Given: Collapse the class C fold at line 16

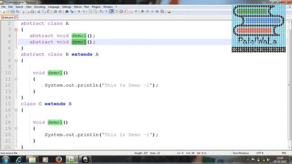Looking at the screenshot, I should 16,110.
